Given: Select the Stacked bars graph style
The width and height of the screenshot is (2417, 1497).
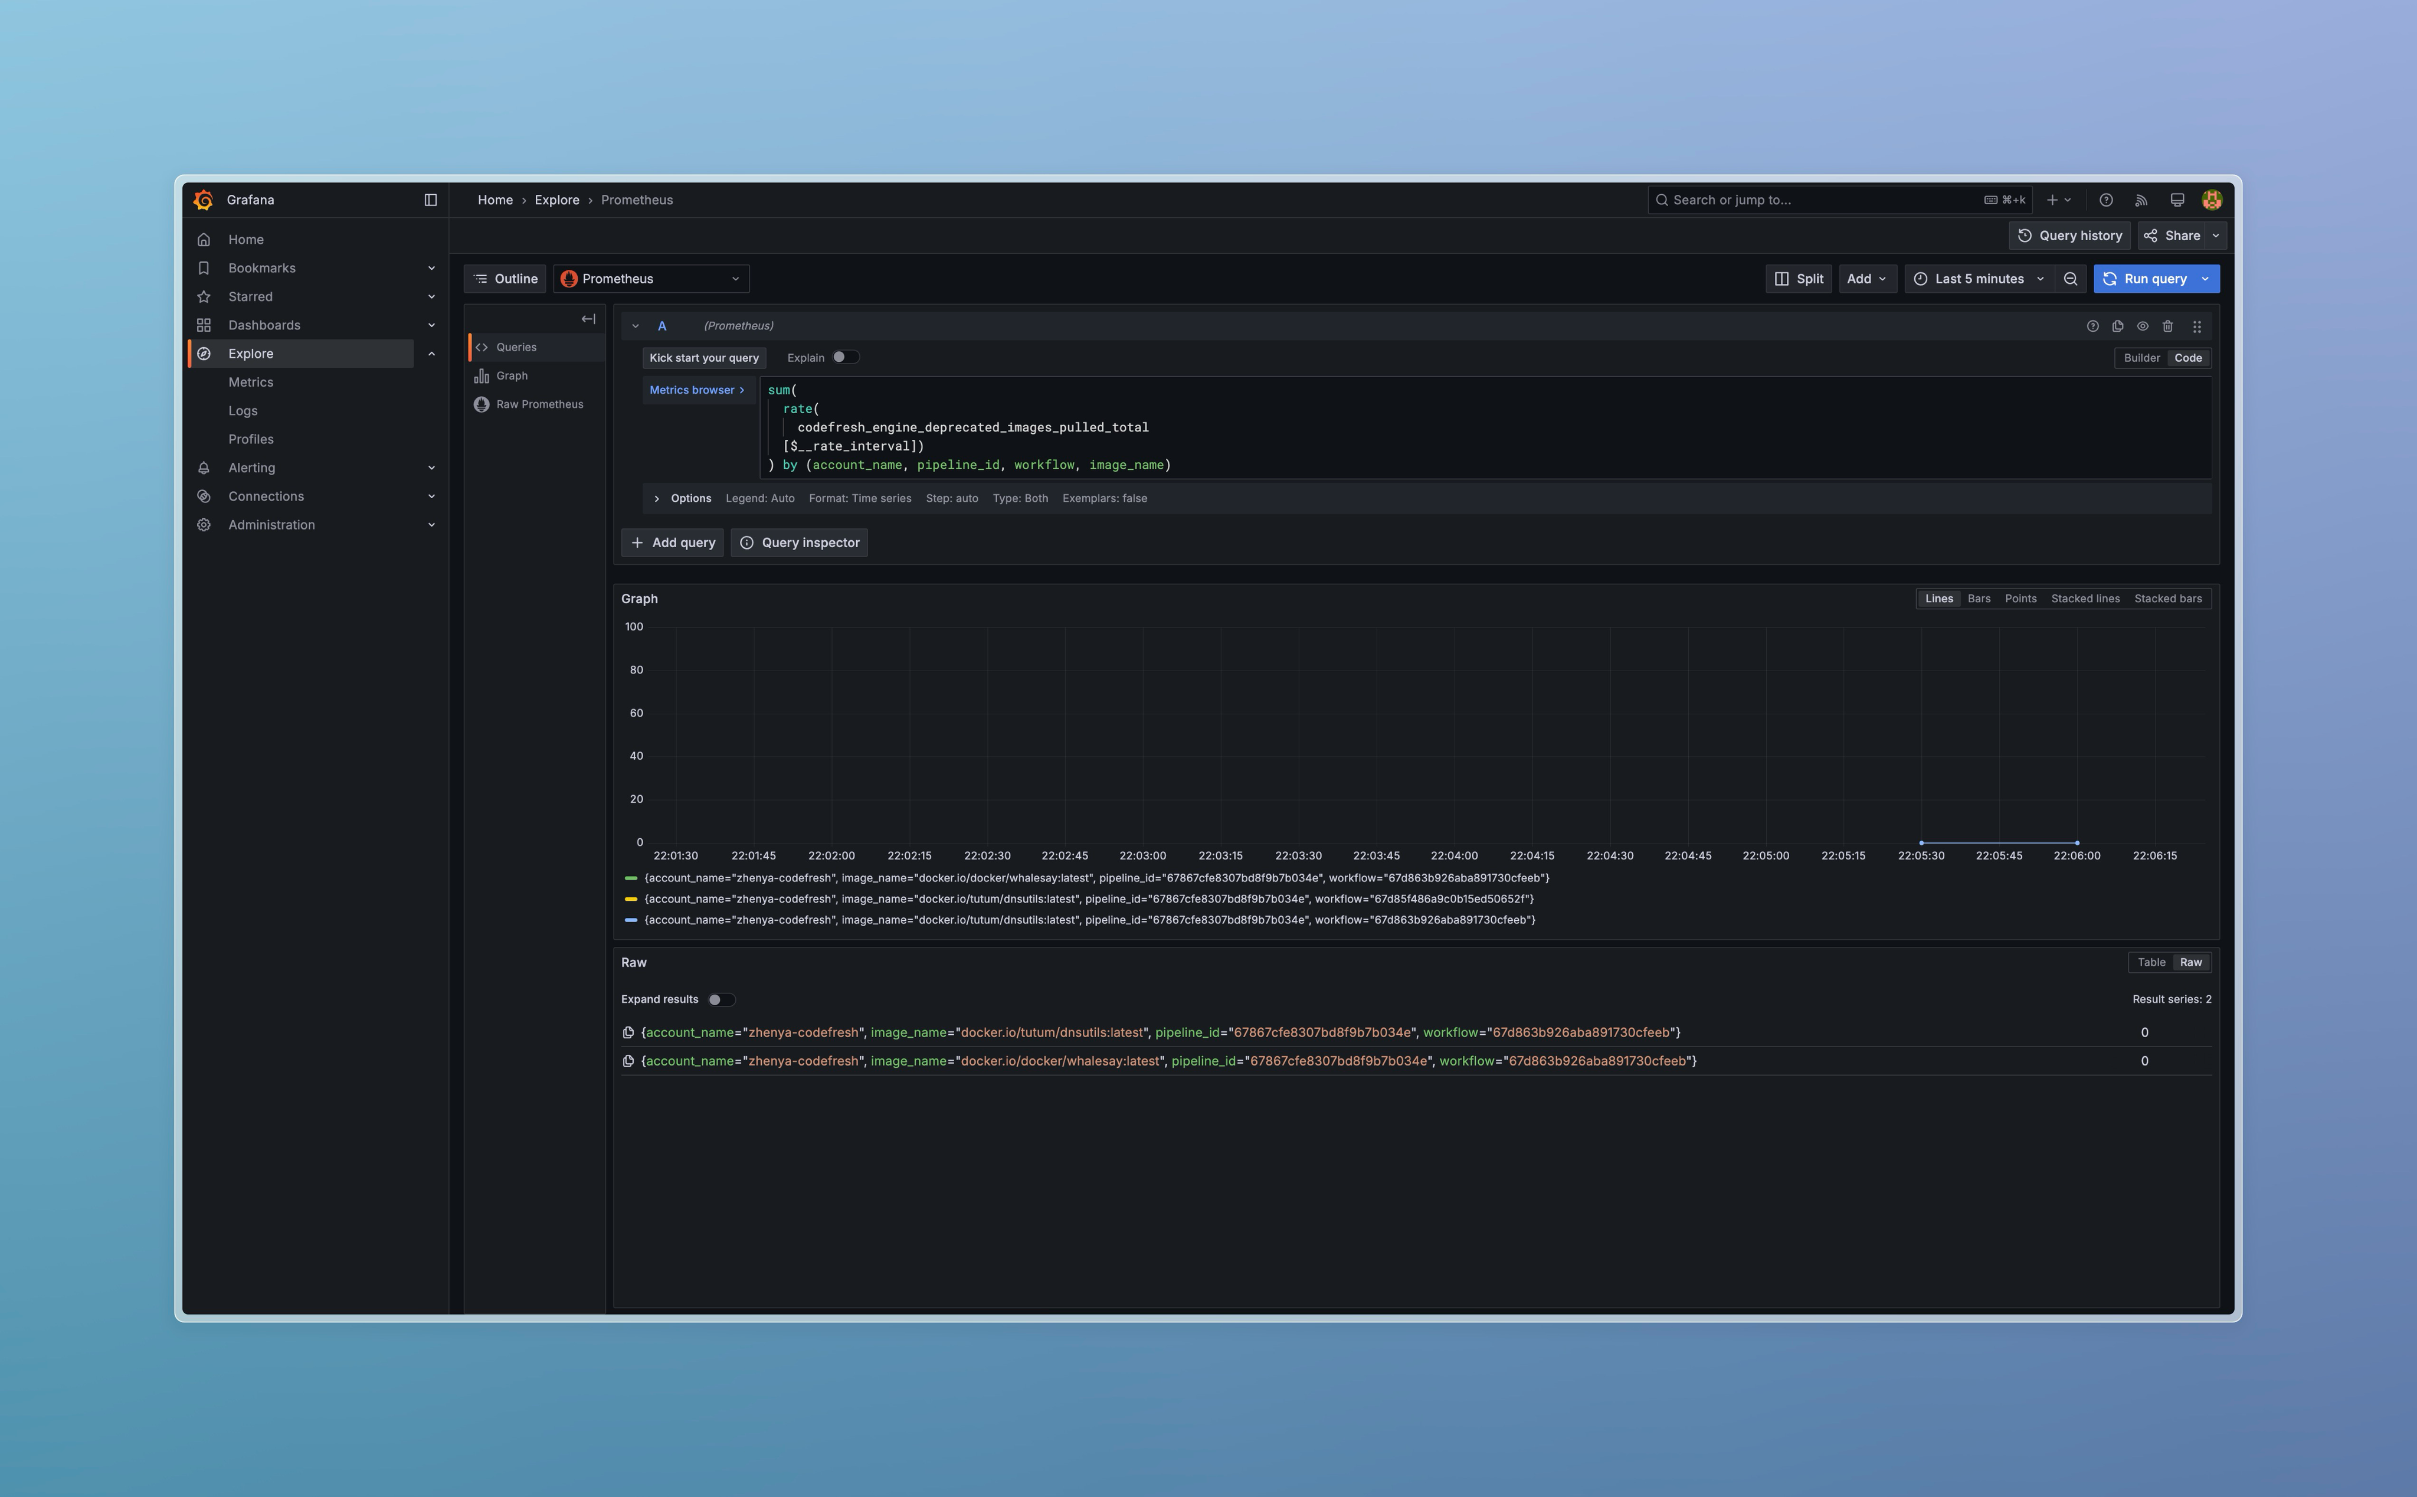Looking at the screenshot, I should [2167, 598].
